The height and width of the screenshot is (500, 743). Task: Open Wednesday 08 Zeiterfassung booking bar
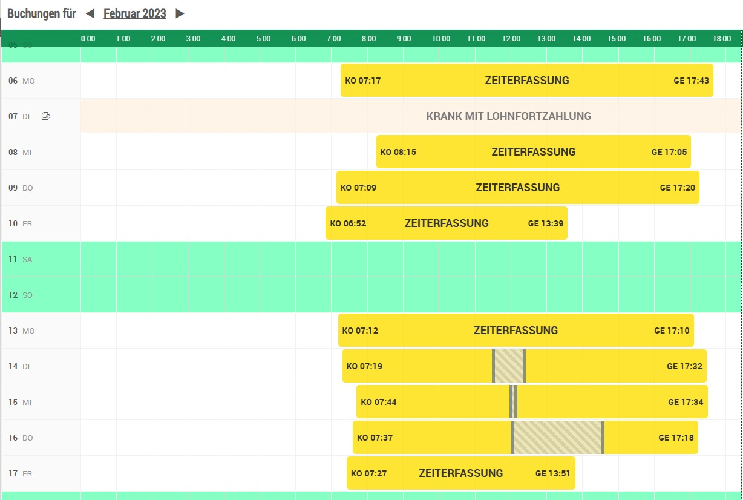(x=533, y=151)
